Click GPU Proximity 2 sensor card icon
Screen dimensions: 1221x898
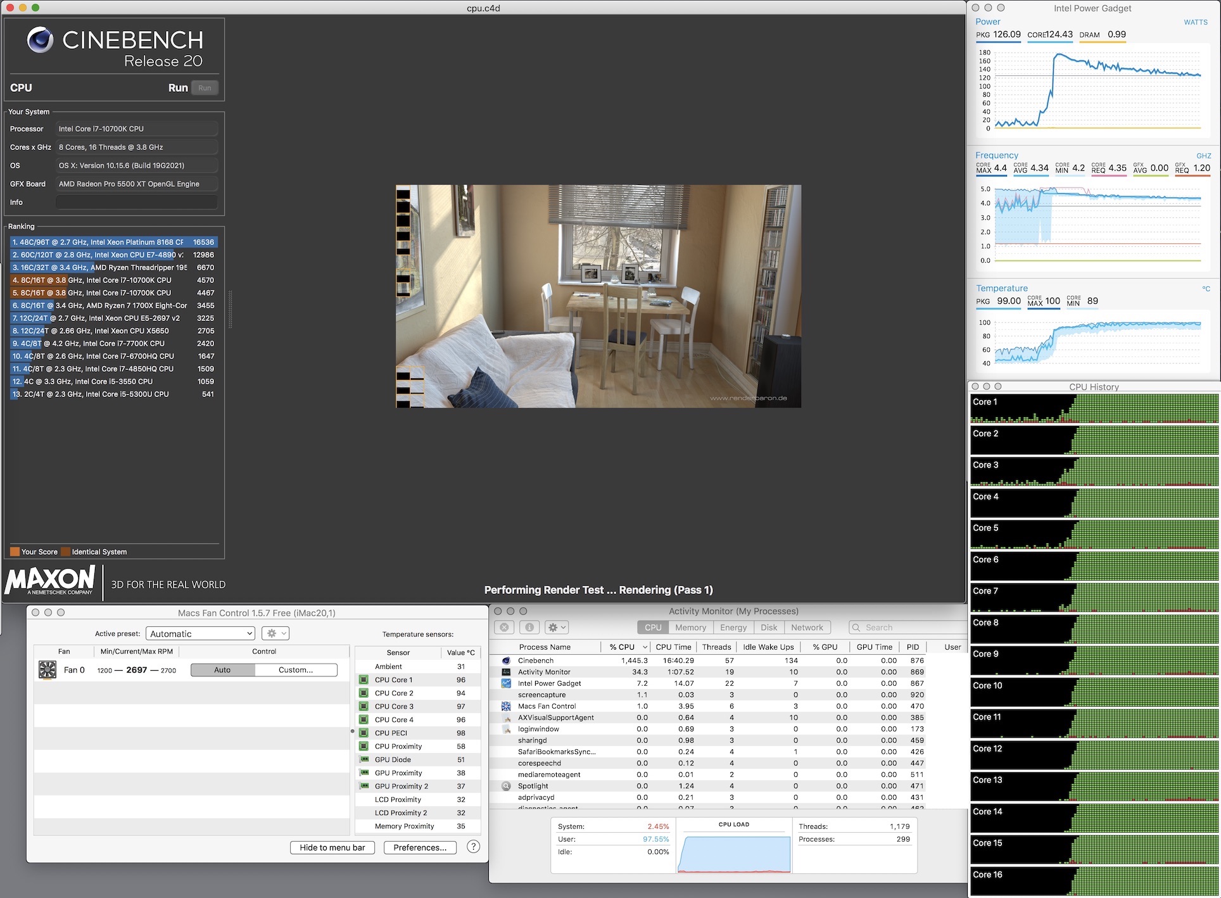[364, 786]
